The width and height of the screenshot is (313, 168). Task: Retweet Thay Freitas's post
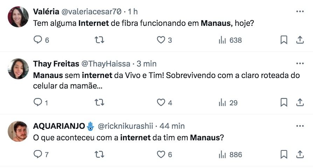100,103
